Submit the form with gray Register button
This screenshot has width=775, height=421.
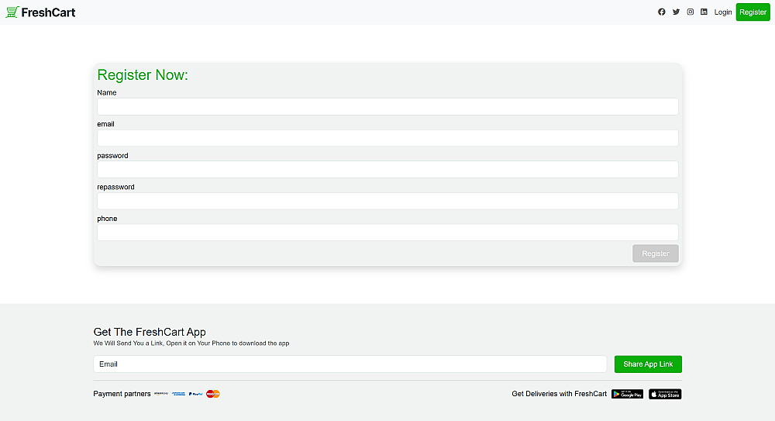click(x=656, y=254)
